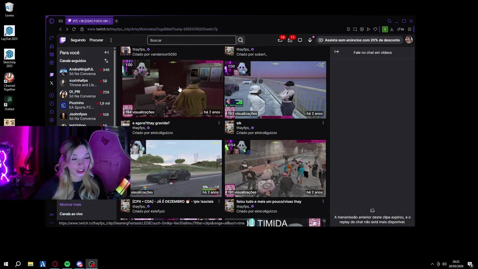This screenshot has width=478, height=269.
Task: Click the Assista sem anúncios offer button
Action: [x=359, y=40]
